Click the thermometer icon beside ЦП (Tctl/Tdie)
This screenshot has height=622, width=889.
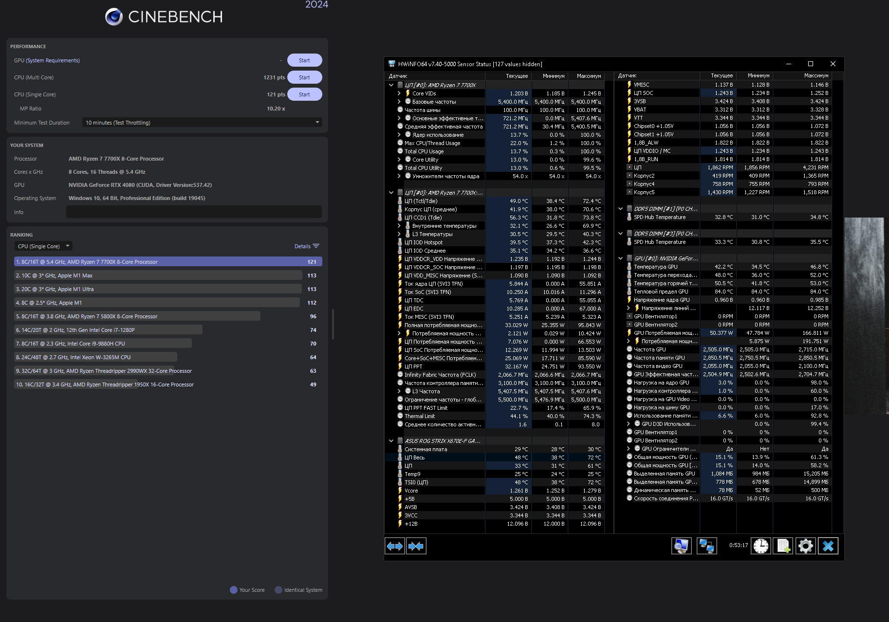(x=400, y=201)
